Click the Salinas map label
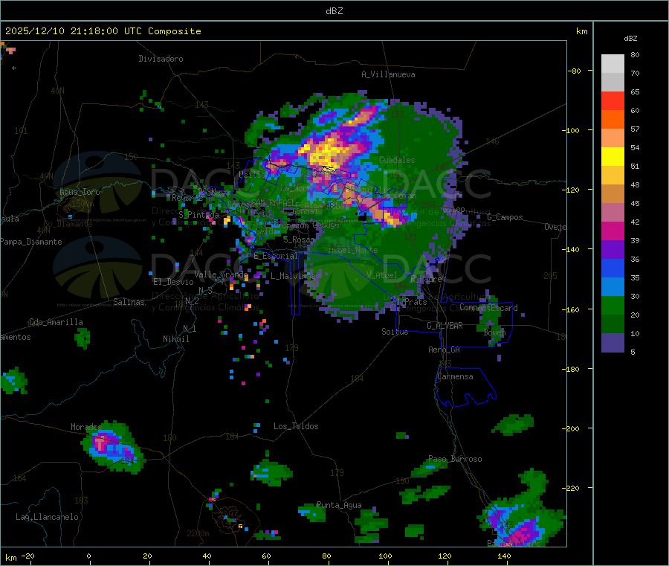This screenshot has width=669, height=566. click(129, 302)
